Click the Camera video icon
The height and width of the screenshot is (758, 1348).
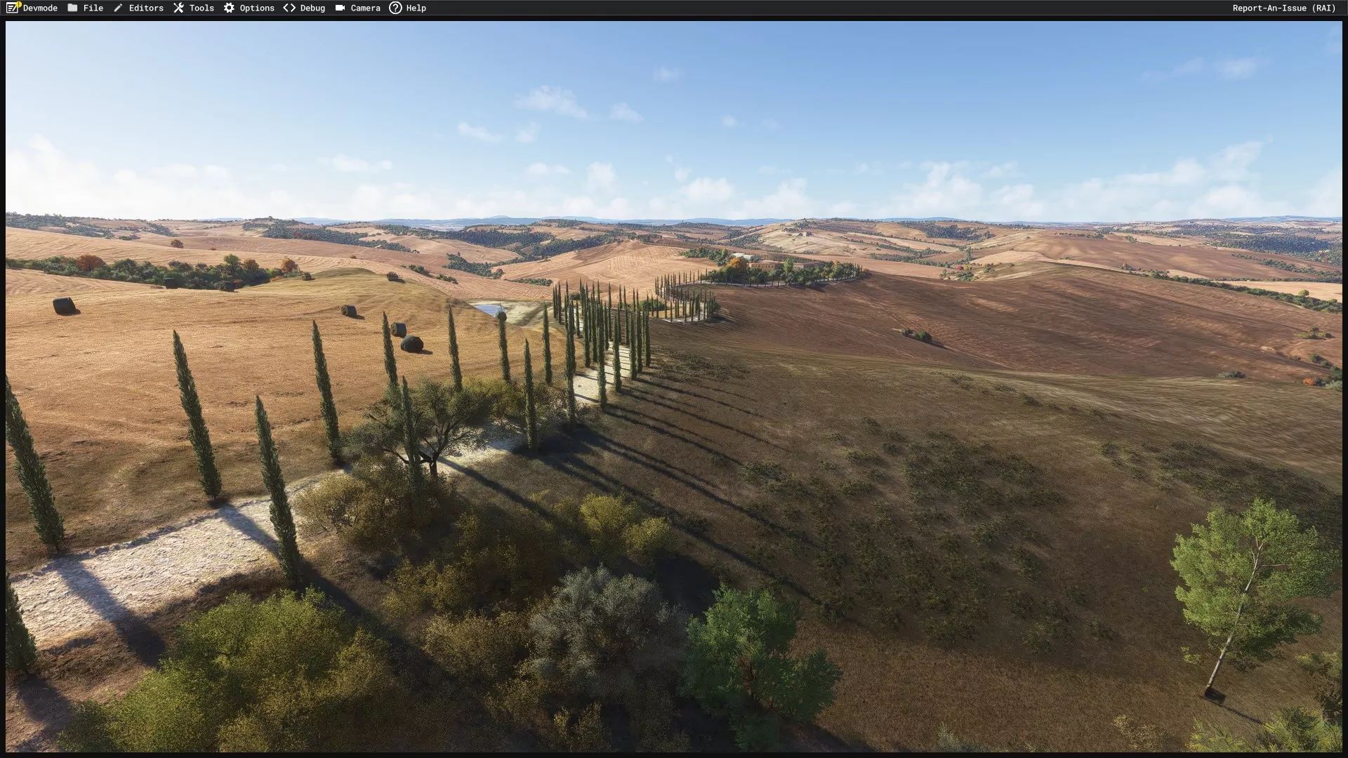pyautogui.click(x=340, y=8)
